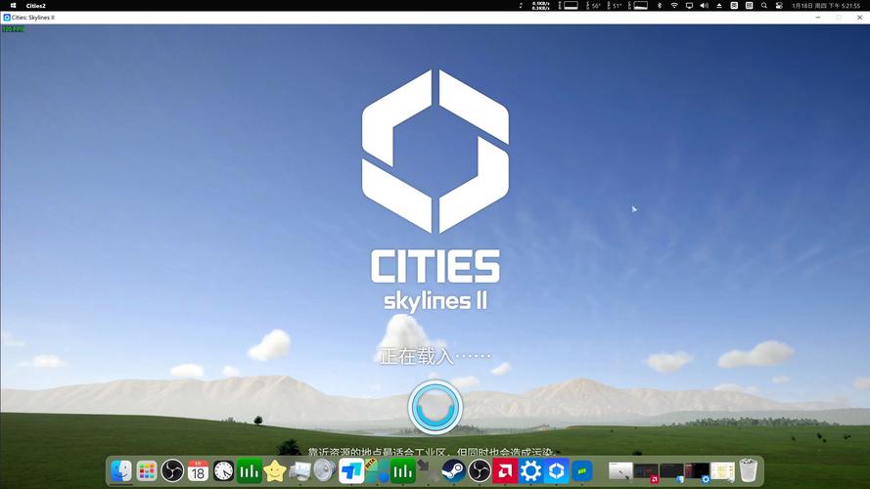
Task: Open the OBS icon next to Launchpad
Action: coord(172,471)
